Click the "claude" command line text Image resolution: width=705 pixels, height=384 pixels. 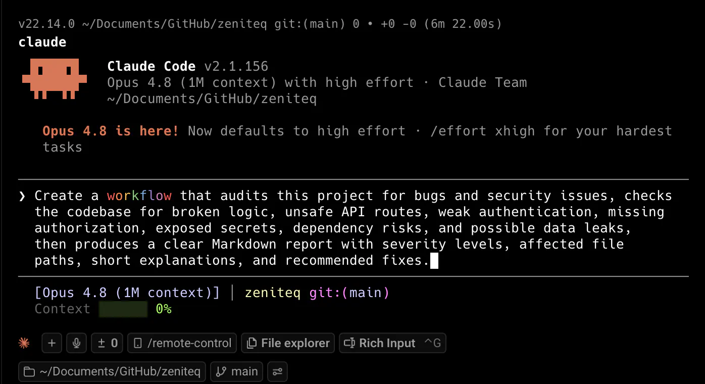click(x=42, y=41)
